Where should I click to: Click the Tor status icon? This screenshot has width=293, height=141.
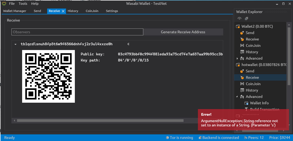(168, 138)
